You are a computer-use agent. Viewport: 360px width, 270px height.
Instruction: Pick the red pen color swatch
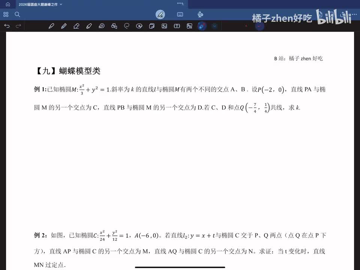pos(246,26)
